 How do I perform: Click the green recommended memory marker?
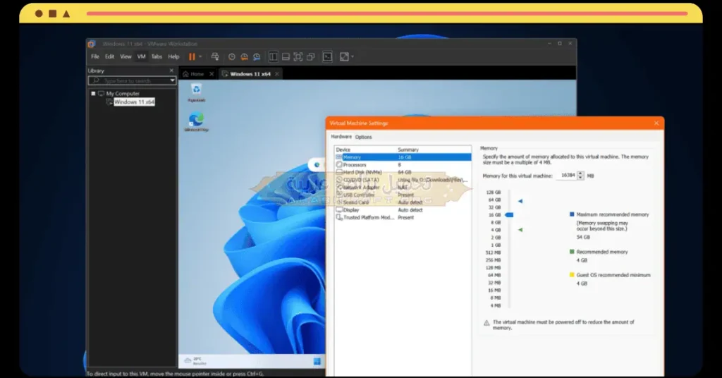pos(520,230)
